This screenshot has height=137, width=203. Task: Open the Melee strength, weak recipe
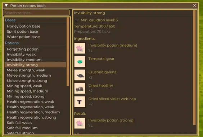pyautogui.click(x=35, y=70)
